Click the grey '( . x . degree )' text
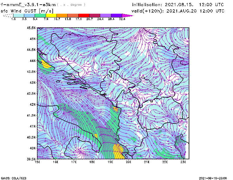Screen dimensions: 233x180 click(71, 5)
